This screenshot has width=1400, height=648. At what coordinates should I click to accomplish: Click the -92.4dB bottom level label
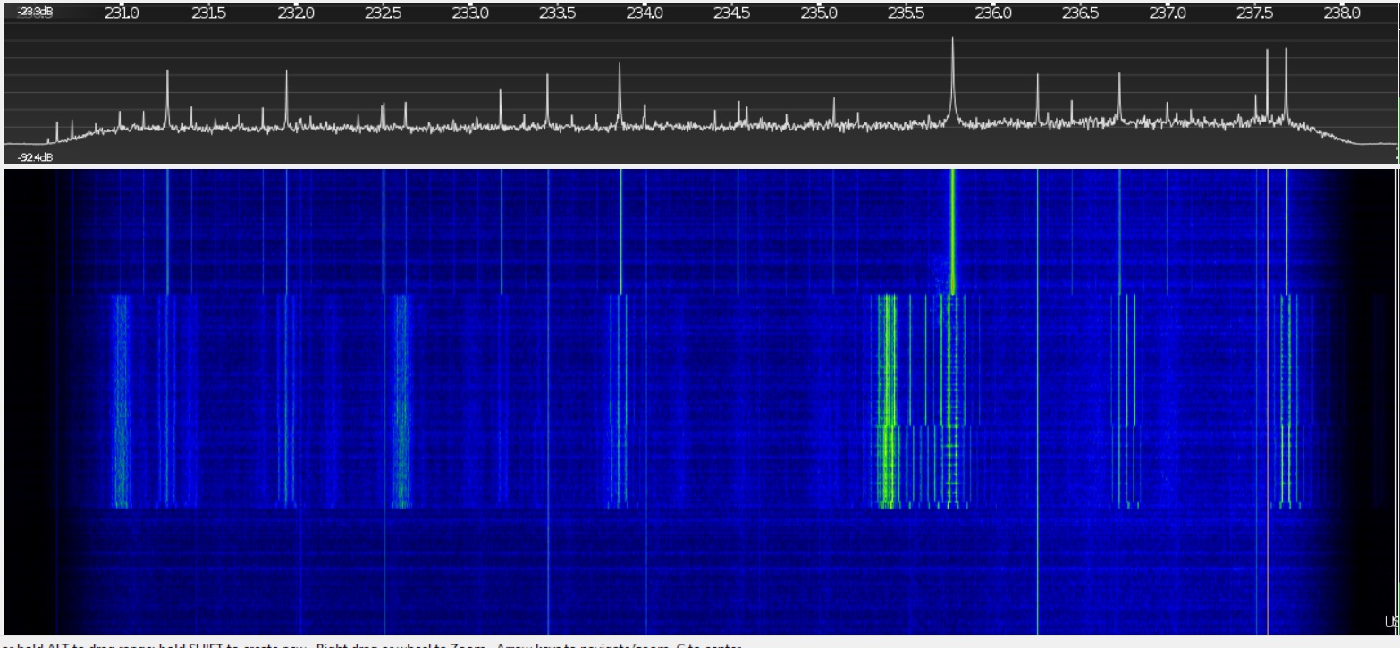[35, 157]
